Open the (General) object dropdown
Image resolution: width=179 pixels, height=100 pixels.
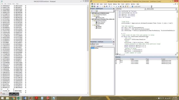click(145, 9)
